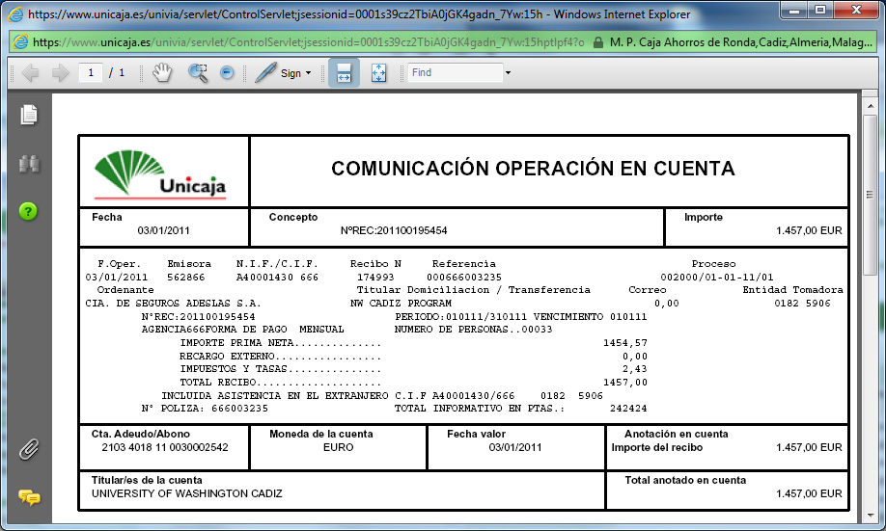This screenshot has width=886, height=531.
Task: Click the Find search field
Action: pyautogui.click(x=455, y=73)
